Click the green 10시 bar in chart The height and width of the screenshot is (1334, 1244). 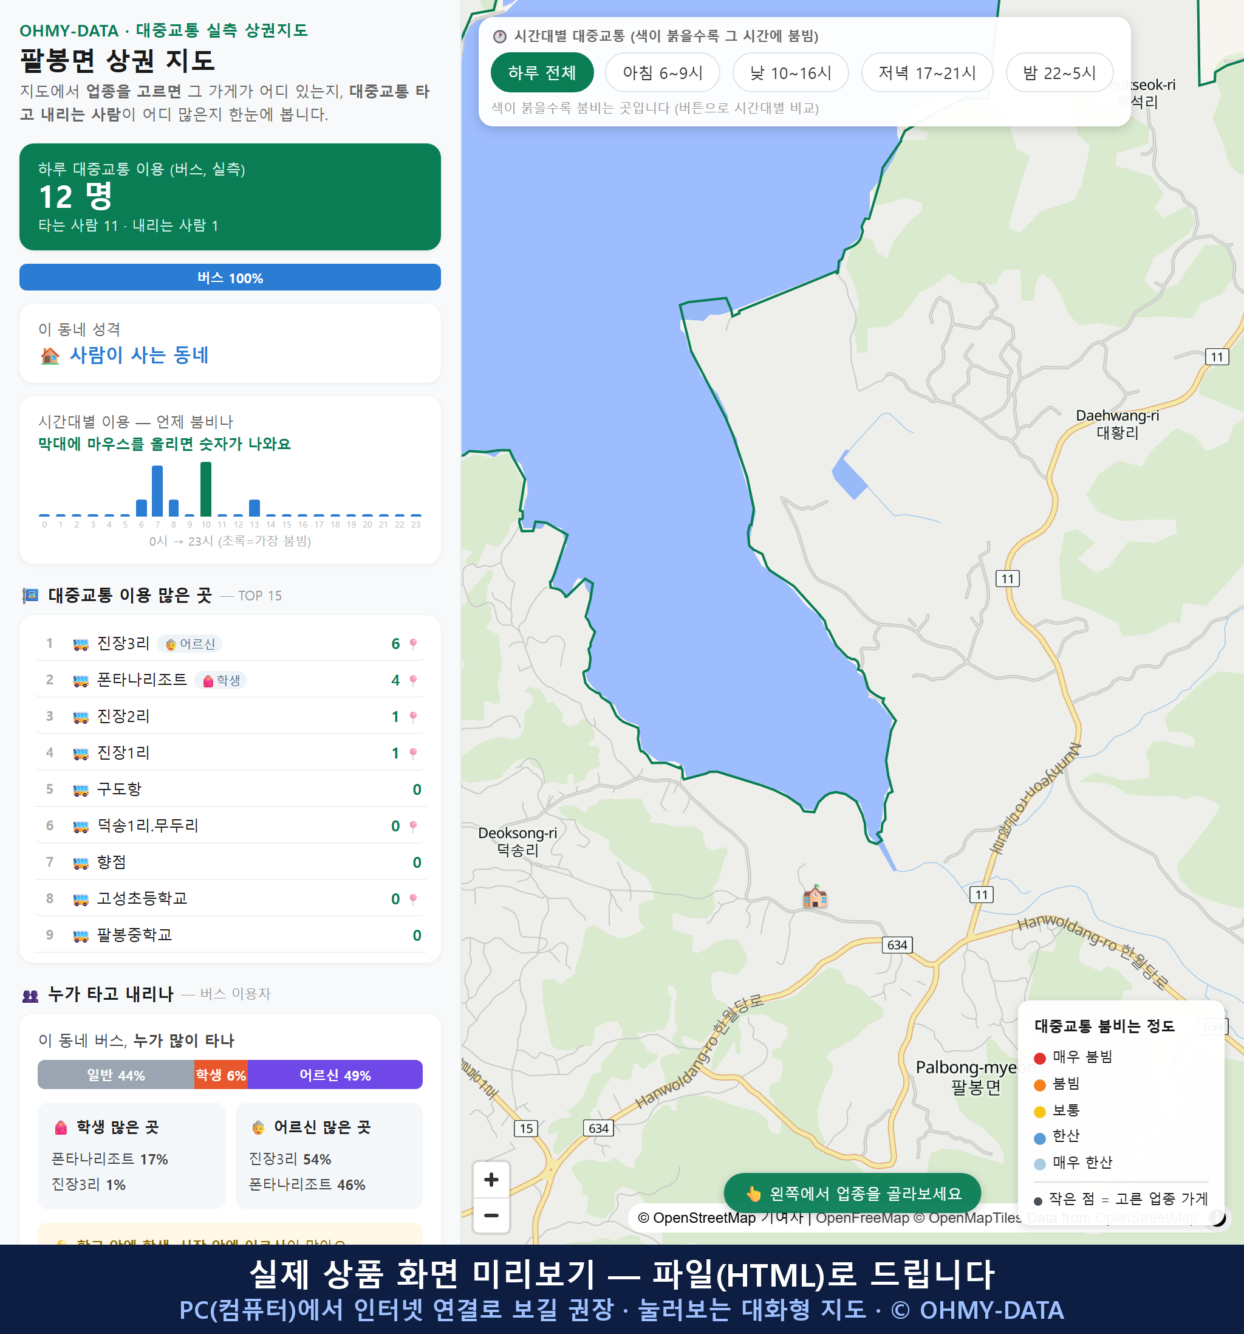[x=206, y=489]
